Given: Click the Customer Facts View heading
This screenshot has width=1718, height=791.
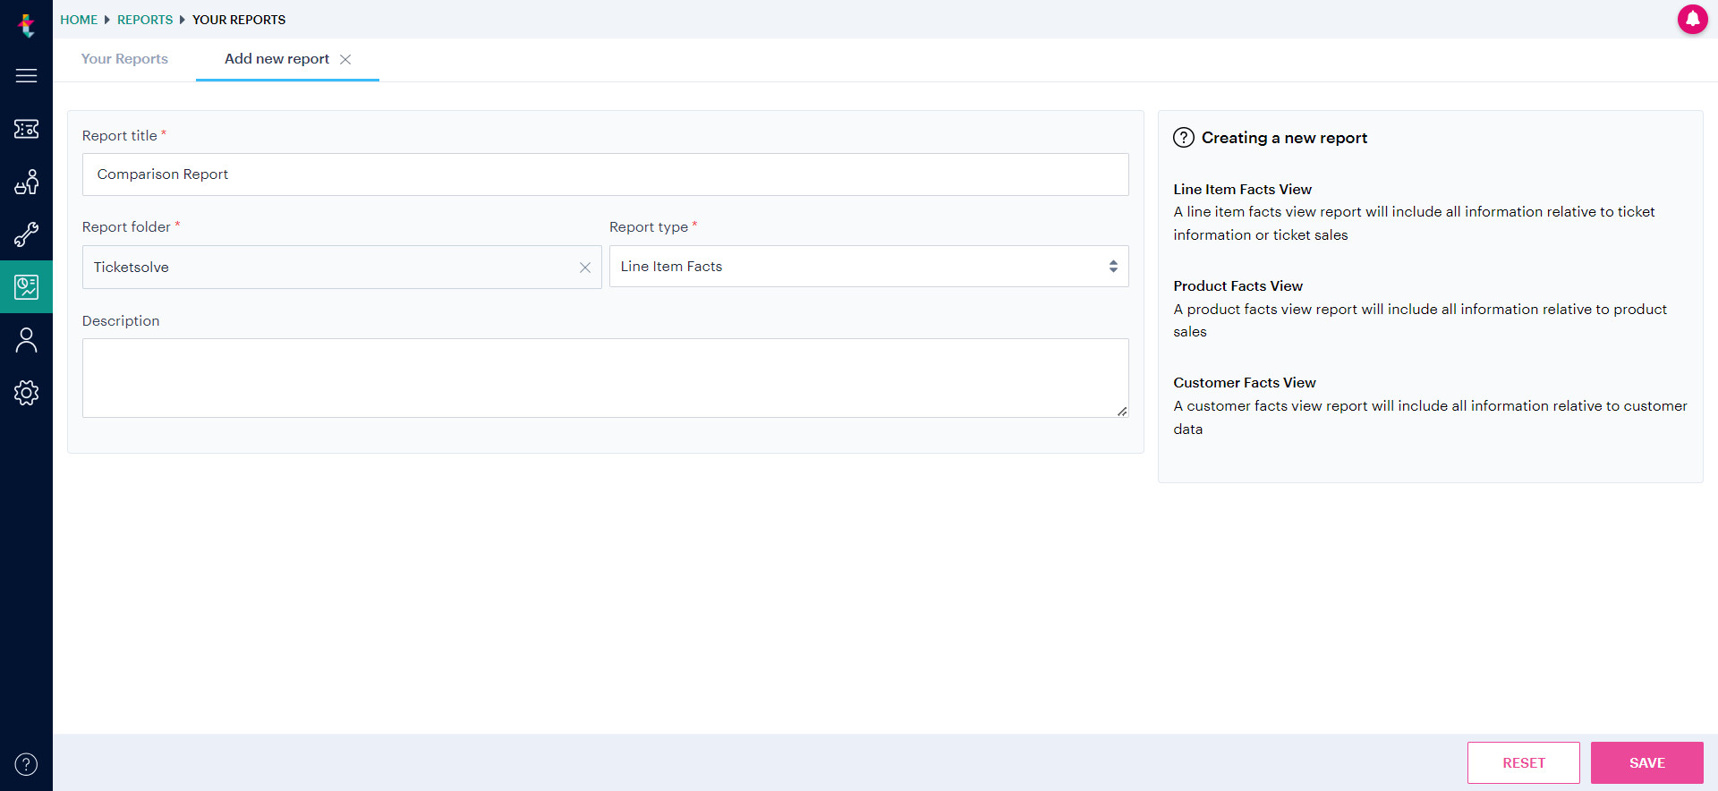Looking at the screenshot, I should tap(1245, 383).
